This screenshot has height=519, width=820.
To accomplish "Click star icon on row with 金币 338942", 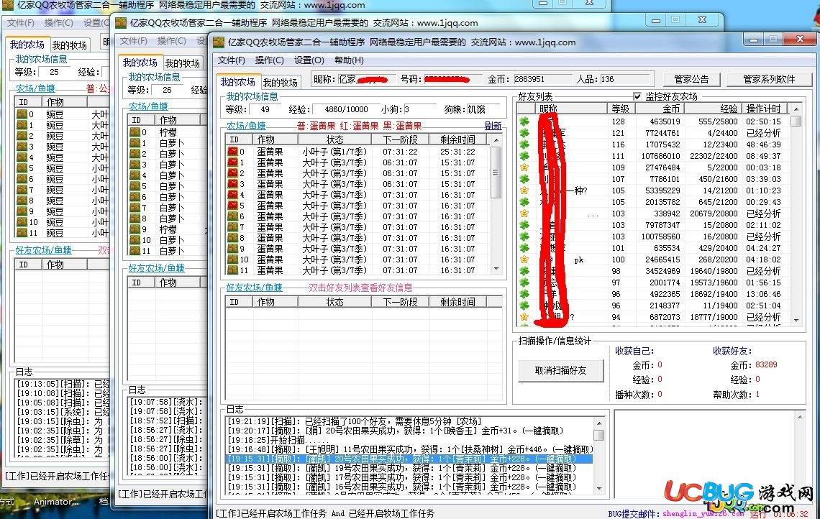I will click(524, 213).
